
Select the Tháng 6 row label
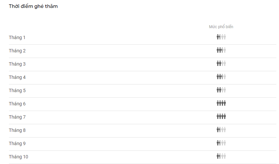tap(17, 104)
